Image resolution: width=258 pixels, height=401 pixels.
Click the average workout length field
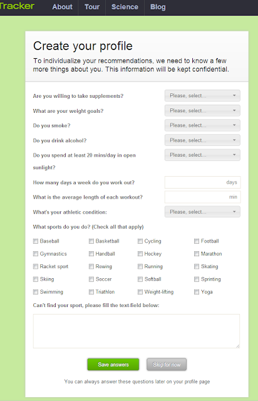click(202, 197)
